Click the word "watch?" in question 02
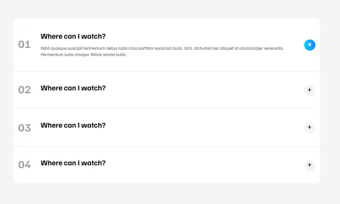This screenshot has height=204, width=340. [x=94, y=88]
